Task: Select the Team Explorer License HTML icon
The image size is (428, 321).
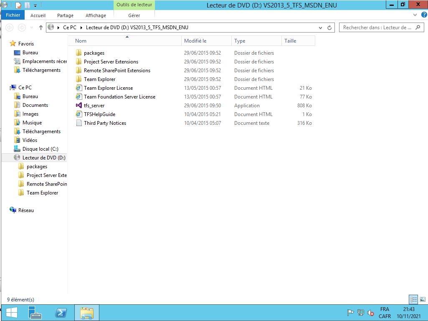Action: (79, 88)
